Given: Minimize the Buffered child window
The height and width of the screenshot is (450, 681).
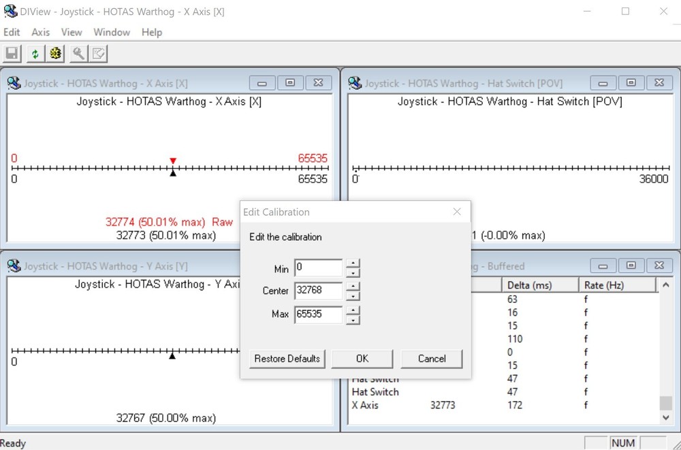Looking at the screenshot, I should point(603,266).
